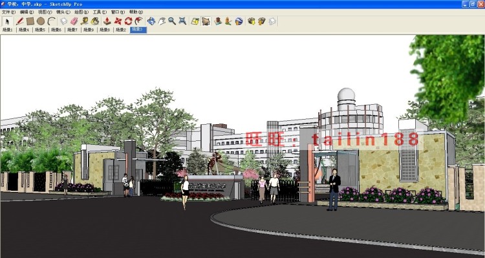Switch to the 场景1 scene tab

(7, 30)
